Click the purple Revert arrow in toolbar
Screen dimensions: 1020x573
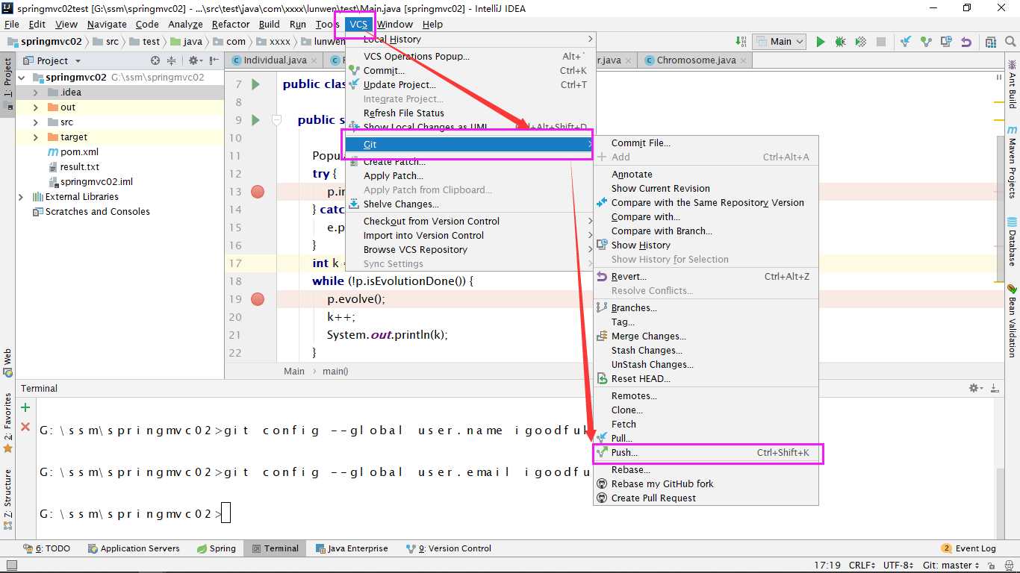click(x=966, y=42)
